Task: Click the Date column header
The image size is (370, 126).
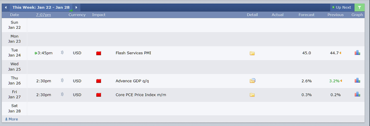Action: click(14, 15)
